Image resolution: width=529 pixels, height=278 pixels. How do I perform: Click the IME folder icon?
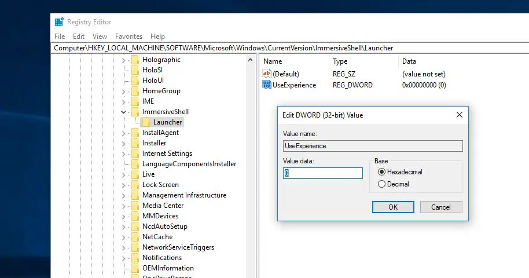pyautogui.click(x=135, y=101)
